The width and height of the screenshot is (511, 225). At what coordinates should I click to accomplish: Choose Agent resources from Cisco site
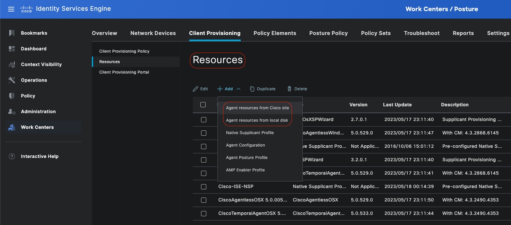(257, 108)
